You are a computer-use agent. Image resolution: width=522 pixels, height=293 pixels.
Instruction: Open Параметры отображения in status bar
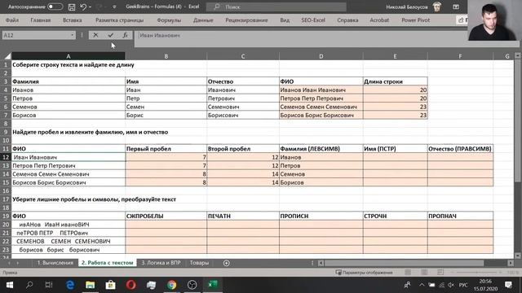pyautogui.click(x=365, y=273)
